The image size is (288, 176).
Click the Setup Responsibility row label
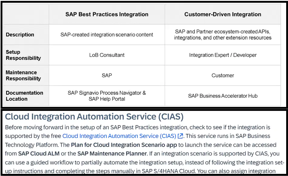[x=23, y=55]
